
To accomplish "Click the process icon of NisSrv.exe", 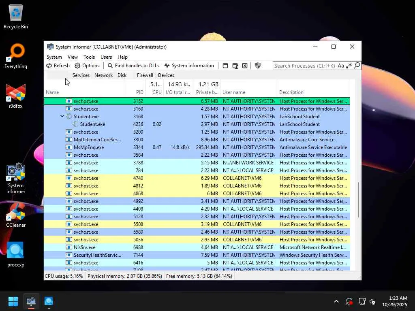I will (69, 247).
